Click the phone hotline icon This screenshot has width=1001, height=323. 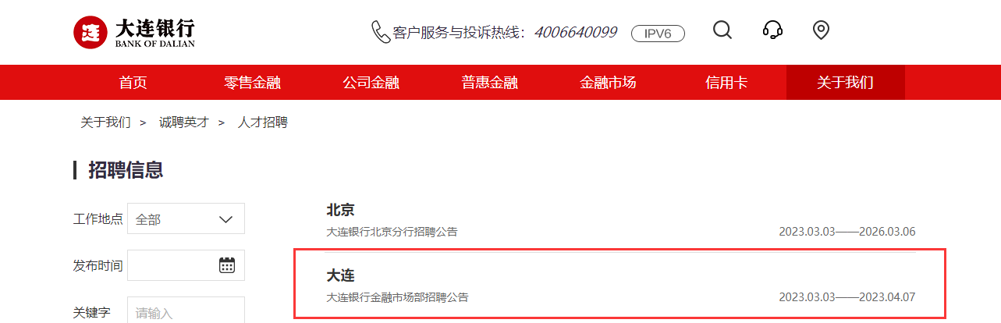click(381, 32)
